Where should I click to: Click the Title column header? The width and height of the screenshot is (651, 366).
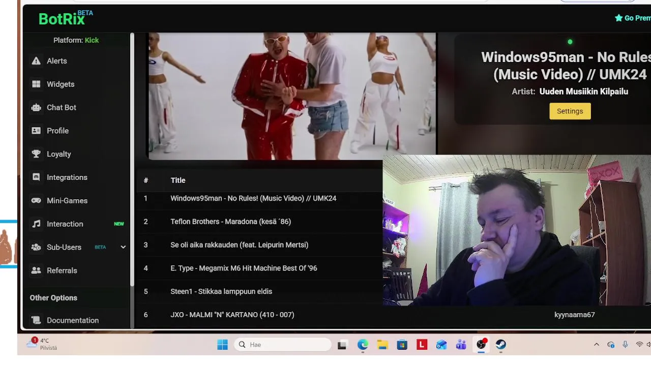[x=178, y=180]
